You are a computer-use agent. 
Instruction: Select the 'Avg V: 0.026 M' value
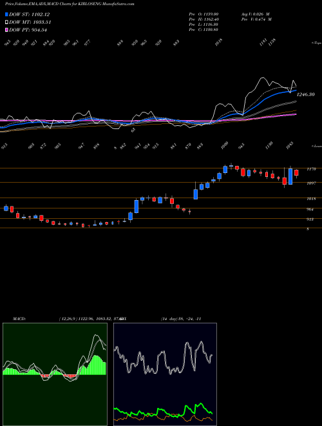[x=255, y=14]
